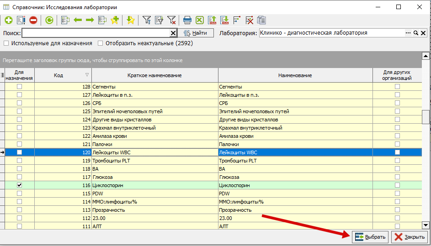Select 'ММО:лимфоциты%' short name cell

pyautogui.click(x=155, y=202)
